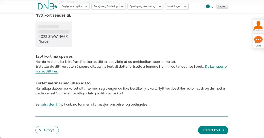Click the 4023 Stavanger address card
264x138 pixels.
(x=54, y=34)
